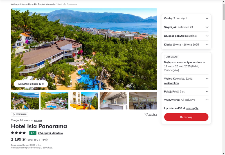
Task: Open 424 opinii klientów reviews link
Action: point(50,133)
